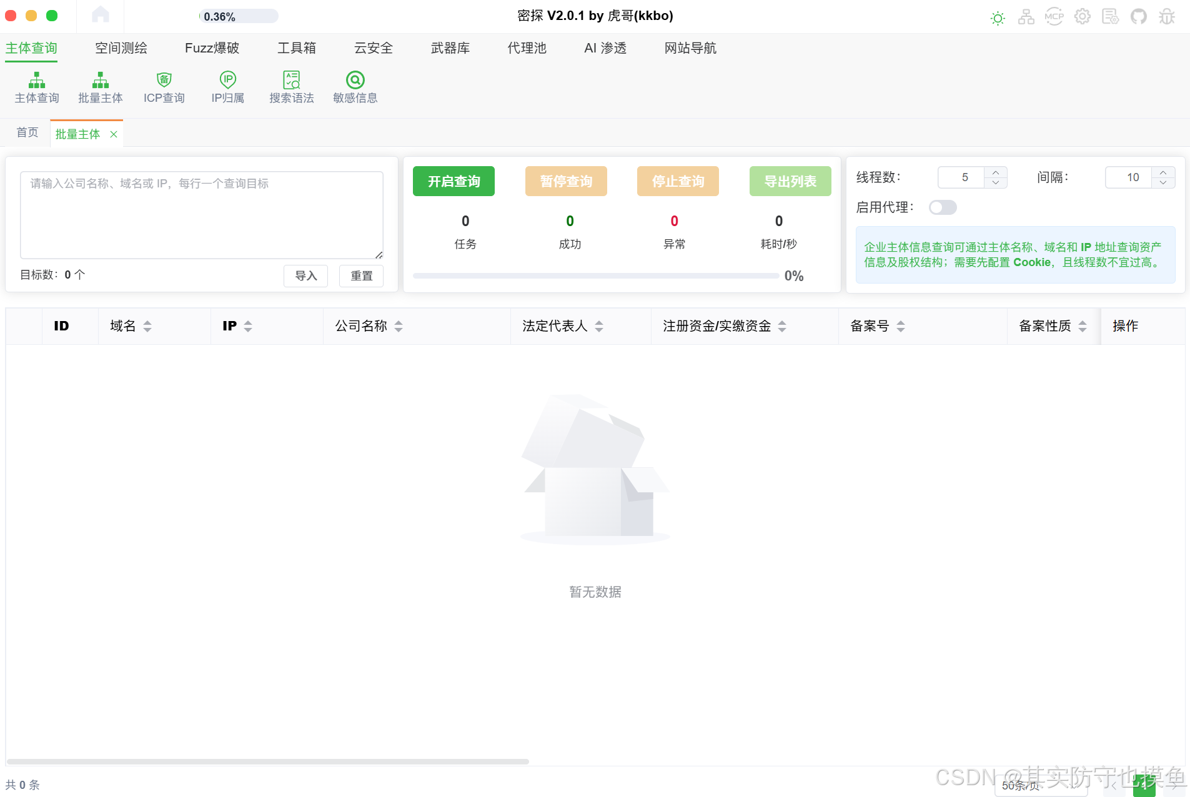Open the GitHub icon link

coord(1139,17)
